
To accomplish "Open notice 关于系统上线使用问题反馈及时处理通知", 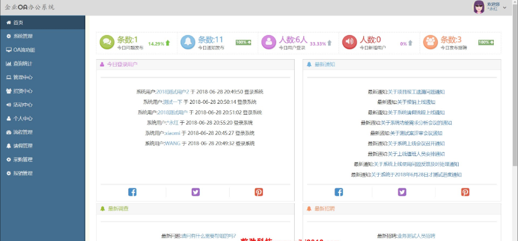I will [x=416, y=164].
